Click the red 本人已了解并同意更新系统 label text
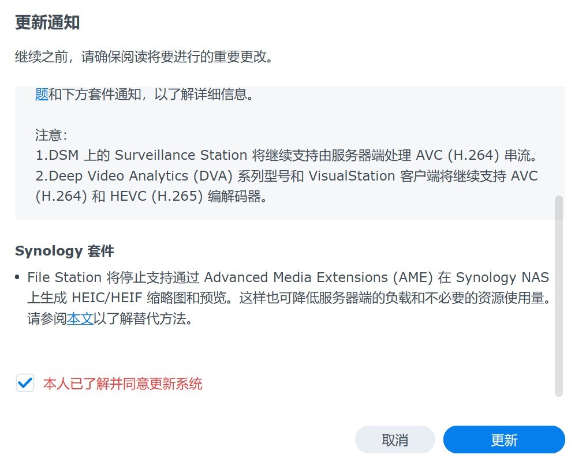Screen dimensions: 575x462 click(122, 384)
